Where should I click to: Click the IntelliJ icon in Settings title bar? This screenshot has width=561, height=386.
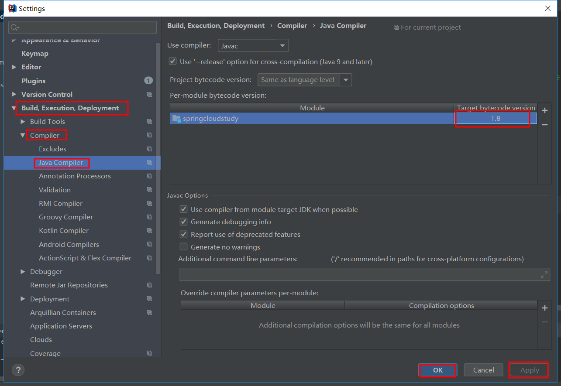[x=12, y=8]
